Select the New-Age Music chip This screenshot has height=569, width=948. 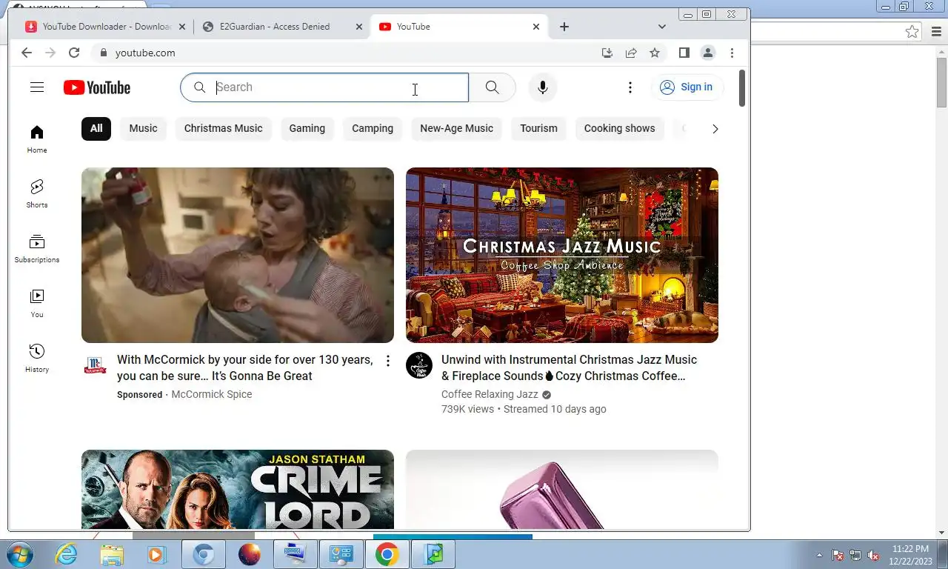[456, 128]
